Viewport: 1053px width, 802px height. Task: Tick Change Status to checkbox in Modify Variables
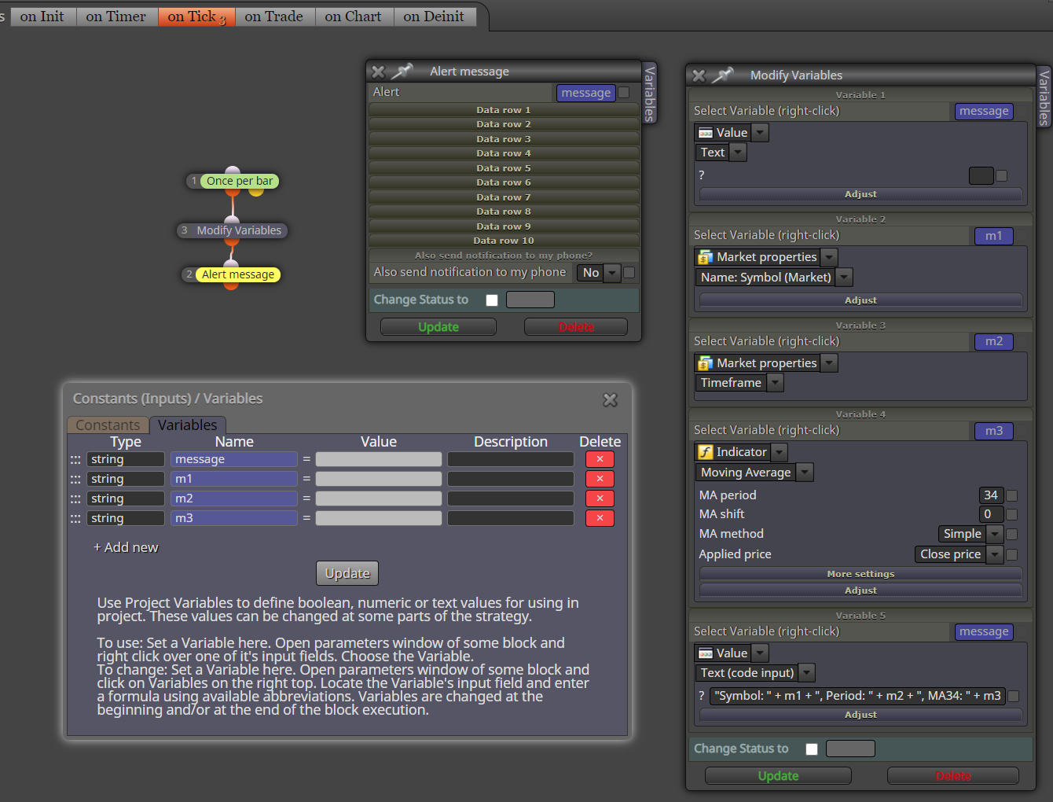point(812,749)
